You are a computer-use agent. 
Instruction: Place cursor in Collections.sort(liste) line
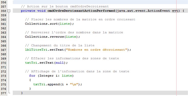point(49,24)
